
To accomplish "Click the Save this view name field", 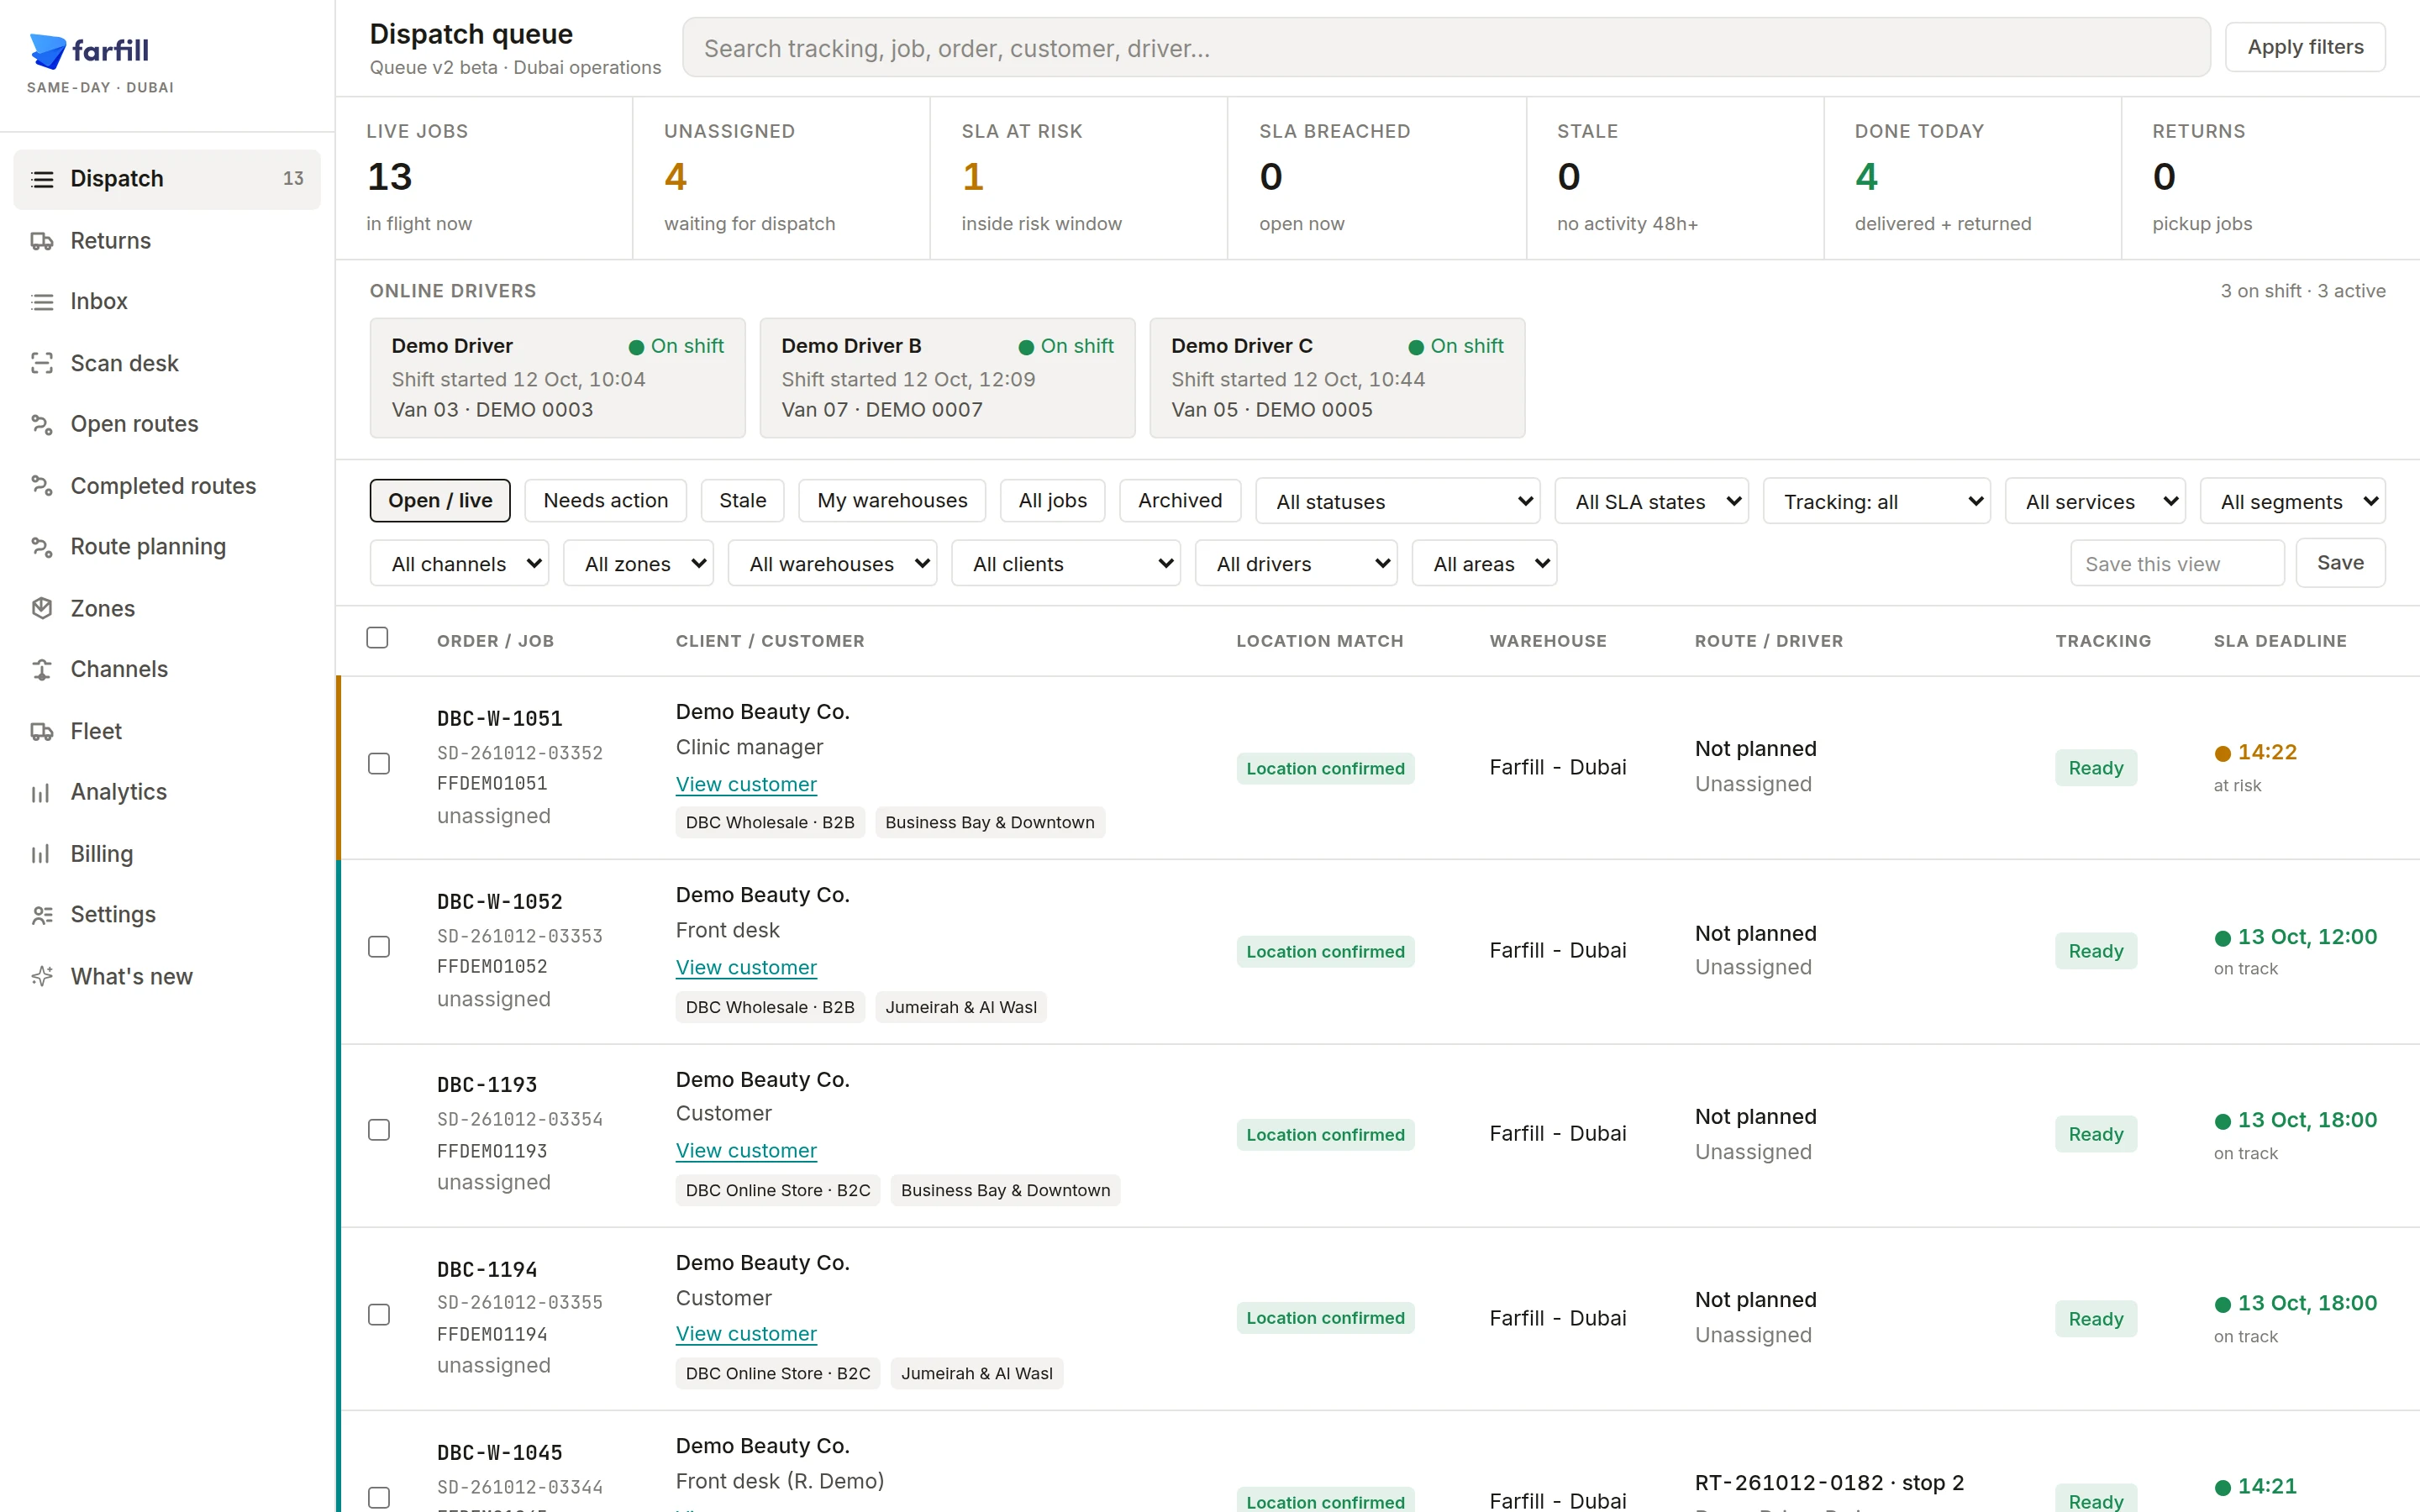I will tap(2177, 563).
